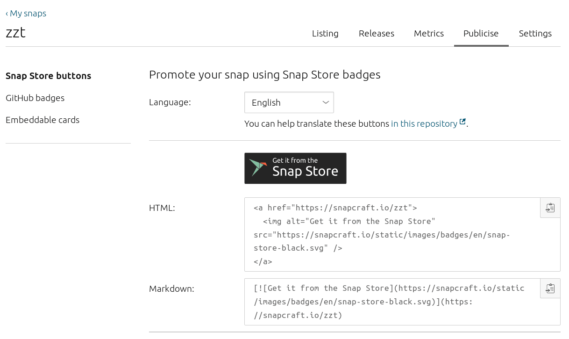Open GitHub badges section

(35, 98)
